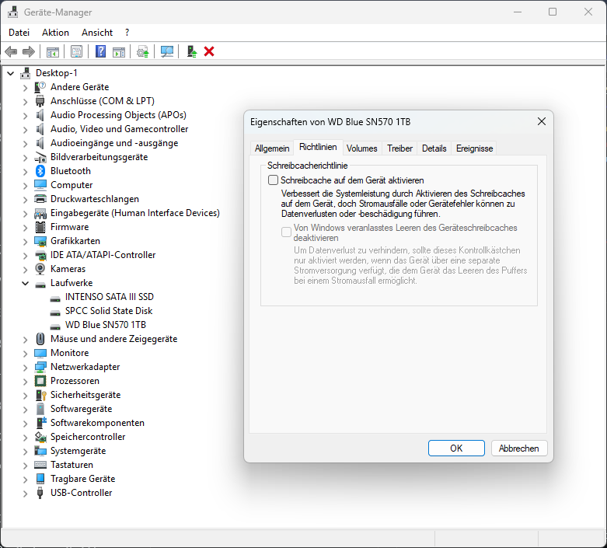This screenshot has width=607, height=548.
Task: Expand the Bildverarbeitungsgeräte category
Action: [x=25, y=158]
